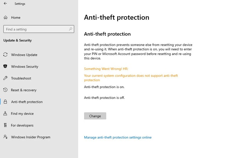This screenshot has width=230, height=158.
Task: Select Troubleshoot in the sidebar
Action: tap(21, 78)
